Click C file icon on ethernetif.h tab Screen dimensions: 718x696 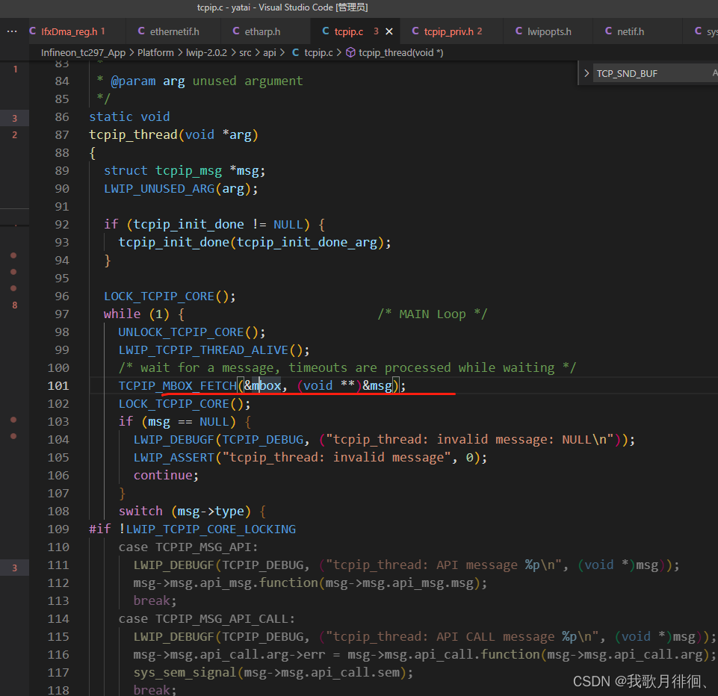(x=141, y=31)
